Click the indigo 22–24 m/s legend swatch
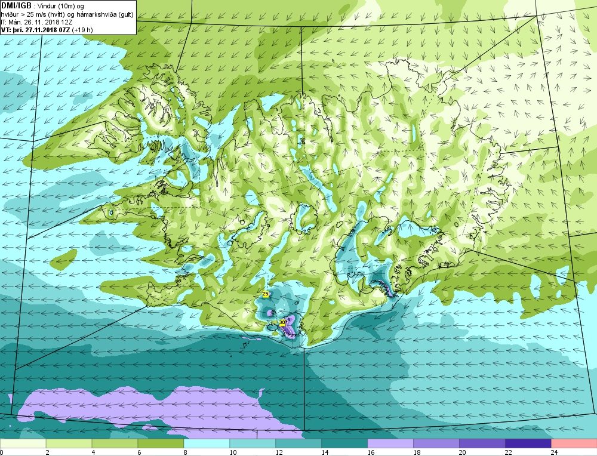 pos(528,444)
